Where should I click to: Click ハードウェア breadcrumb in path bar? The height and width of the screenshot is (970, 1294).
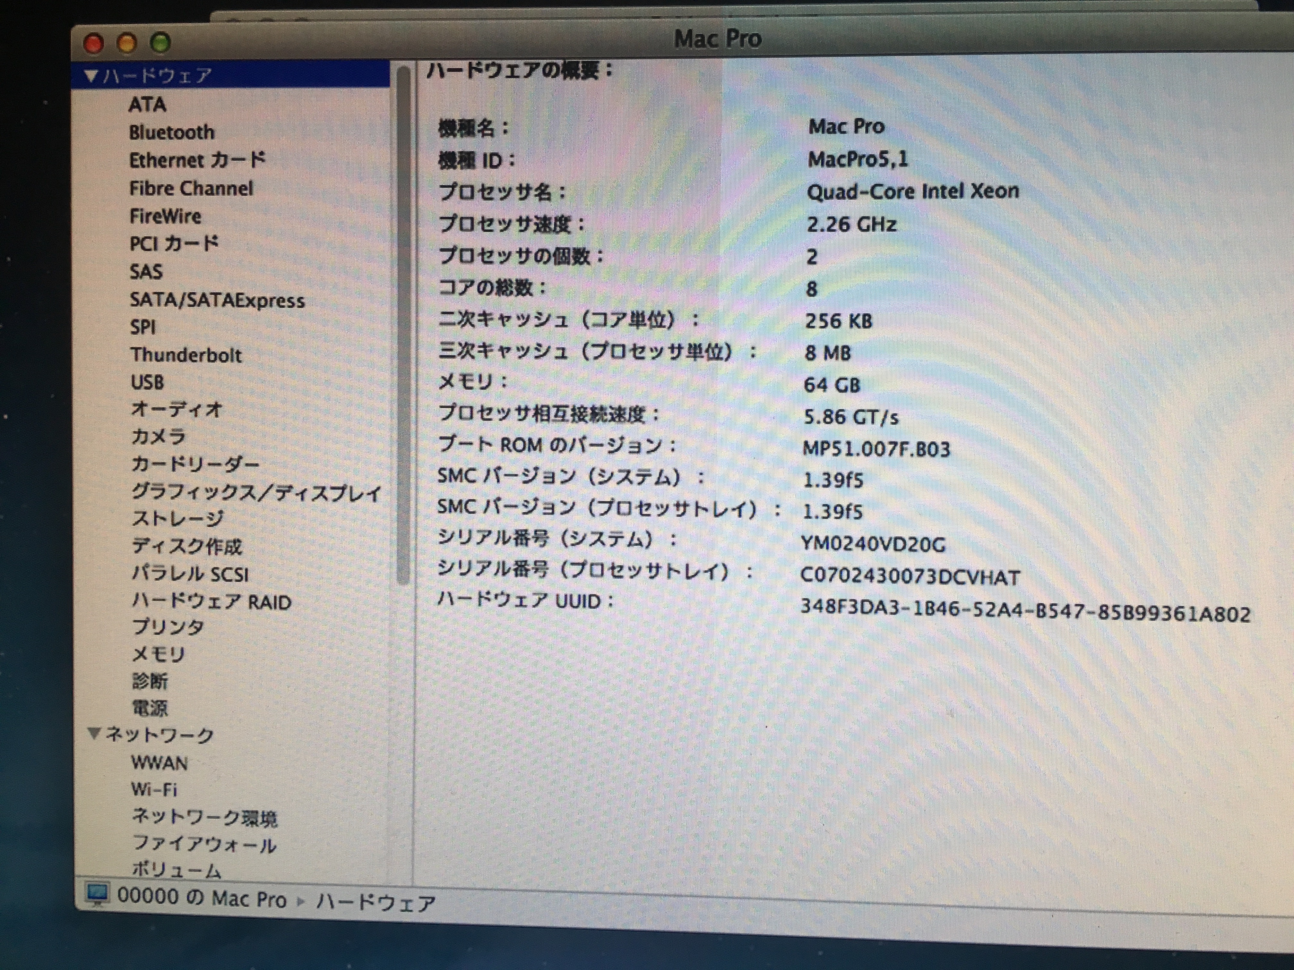[375, 903]
